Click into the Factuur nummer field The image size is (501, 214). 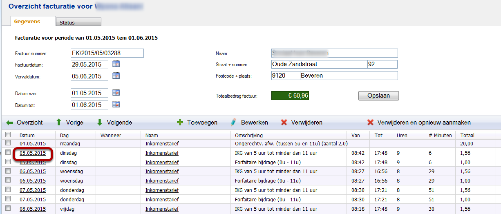[107, 53]
